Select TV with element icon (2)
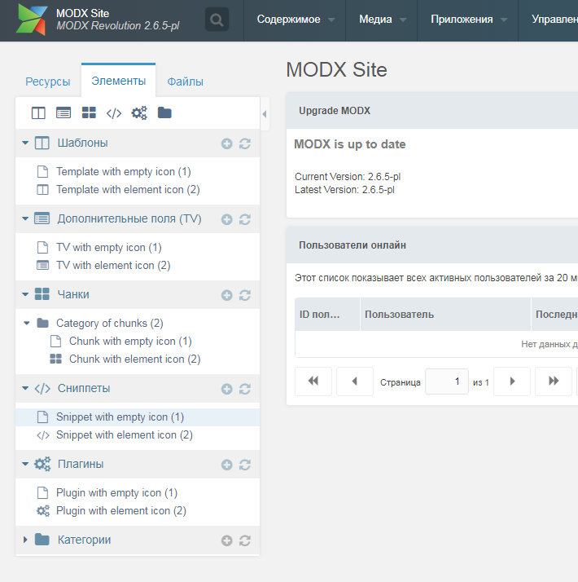 (x=113, y=266)
